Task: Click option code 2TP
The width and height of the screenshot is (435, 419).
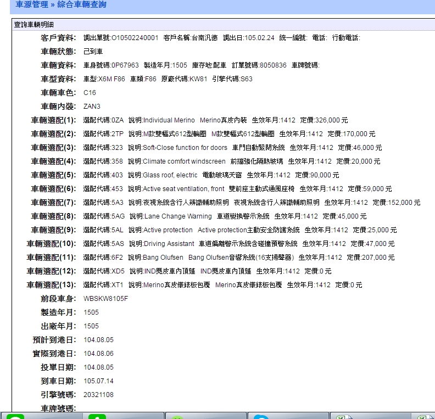Action: (x=117, y=134)
